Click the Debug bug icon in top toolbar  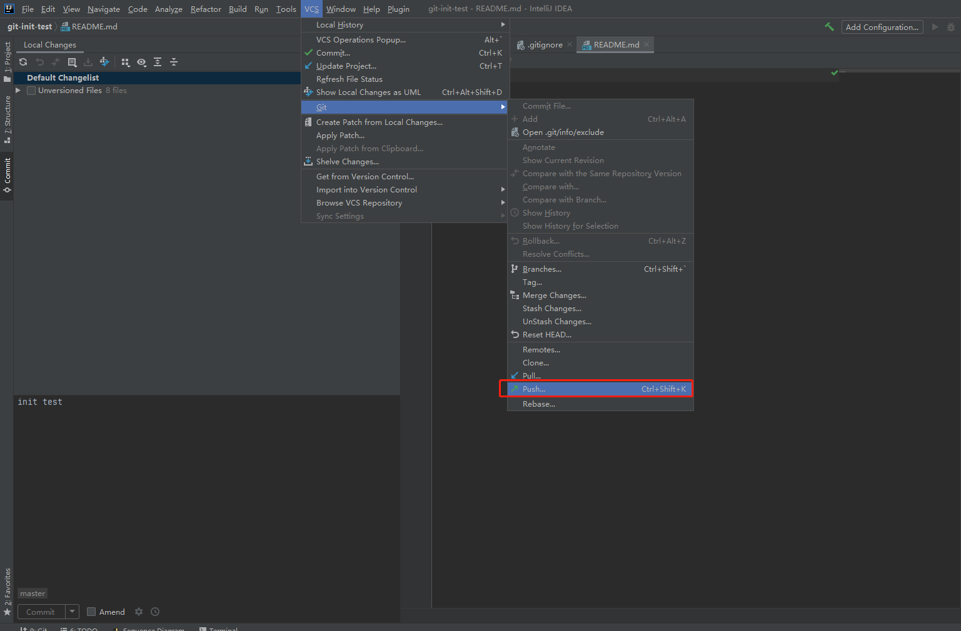pyautogui.click(x=951, y=27)
